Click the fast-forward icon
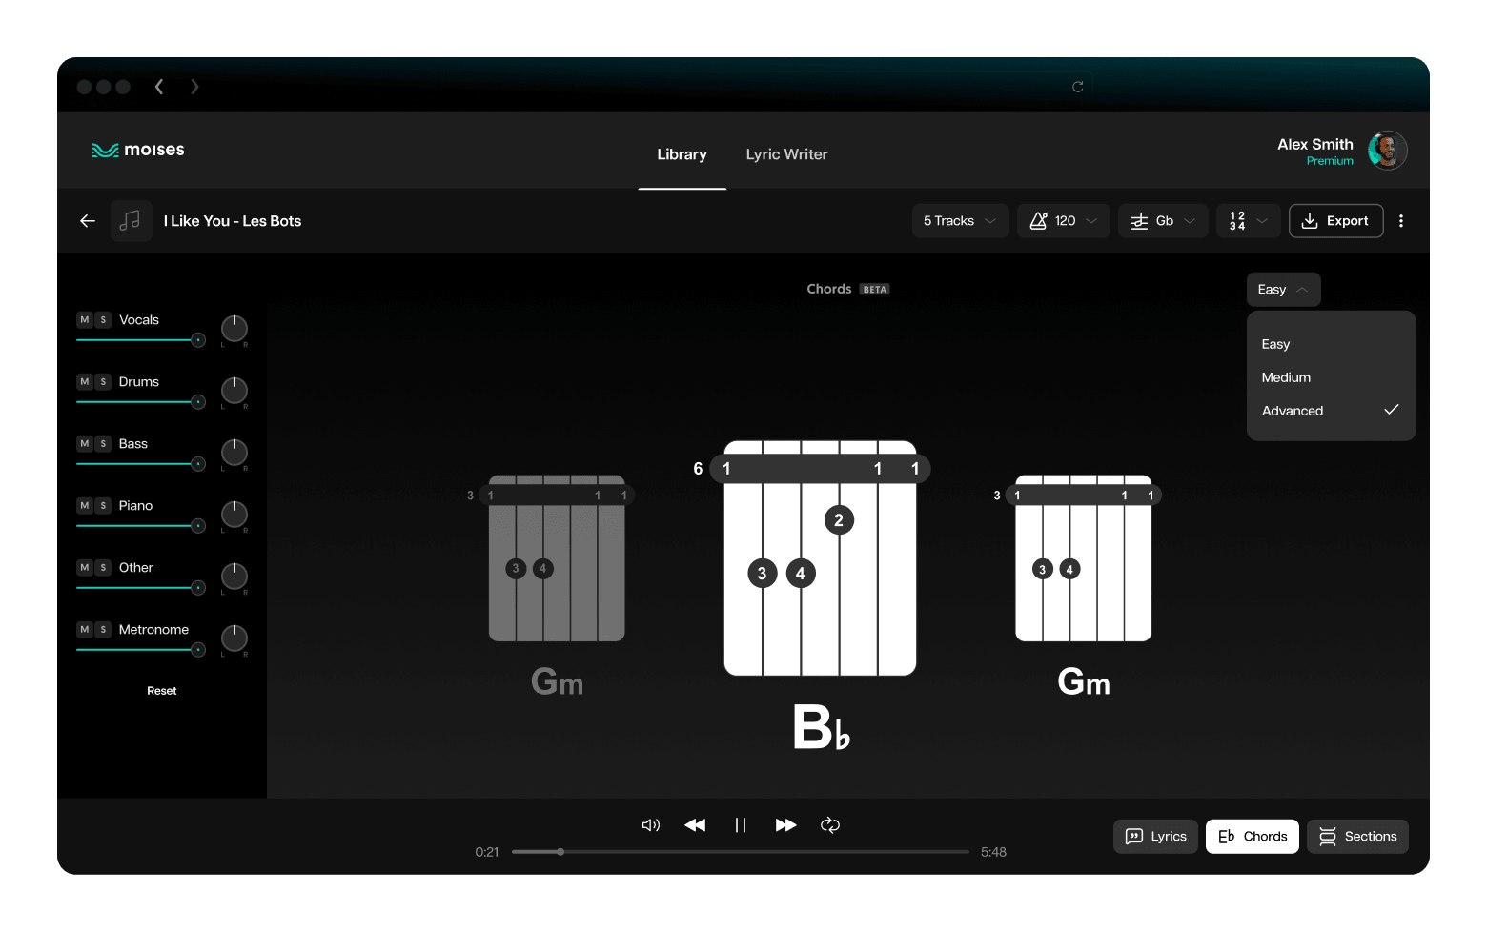This screenshot has width=1487, height=932. (x=785, y=825)
